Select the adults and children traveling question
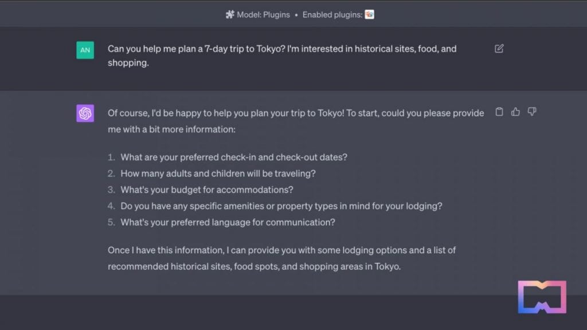Image resolution: width=587 pixels, height=330 pixels. click(x=218, y=174)
